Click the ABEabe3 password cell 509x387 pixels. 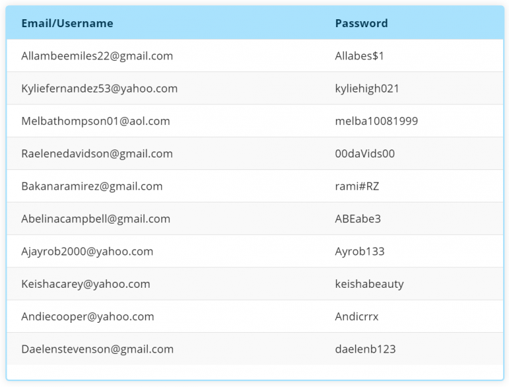pos(358,218)
